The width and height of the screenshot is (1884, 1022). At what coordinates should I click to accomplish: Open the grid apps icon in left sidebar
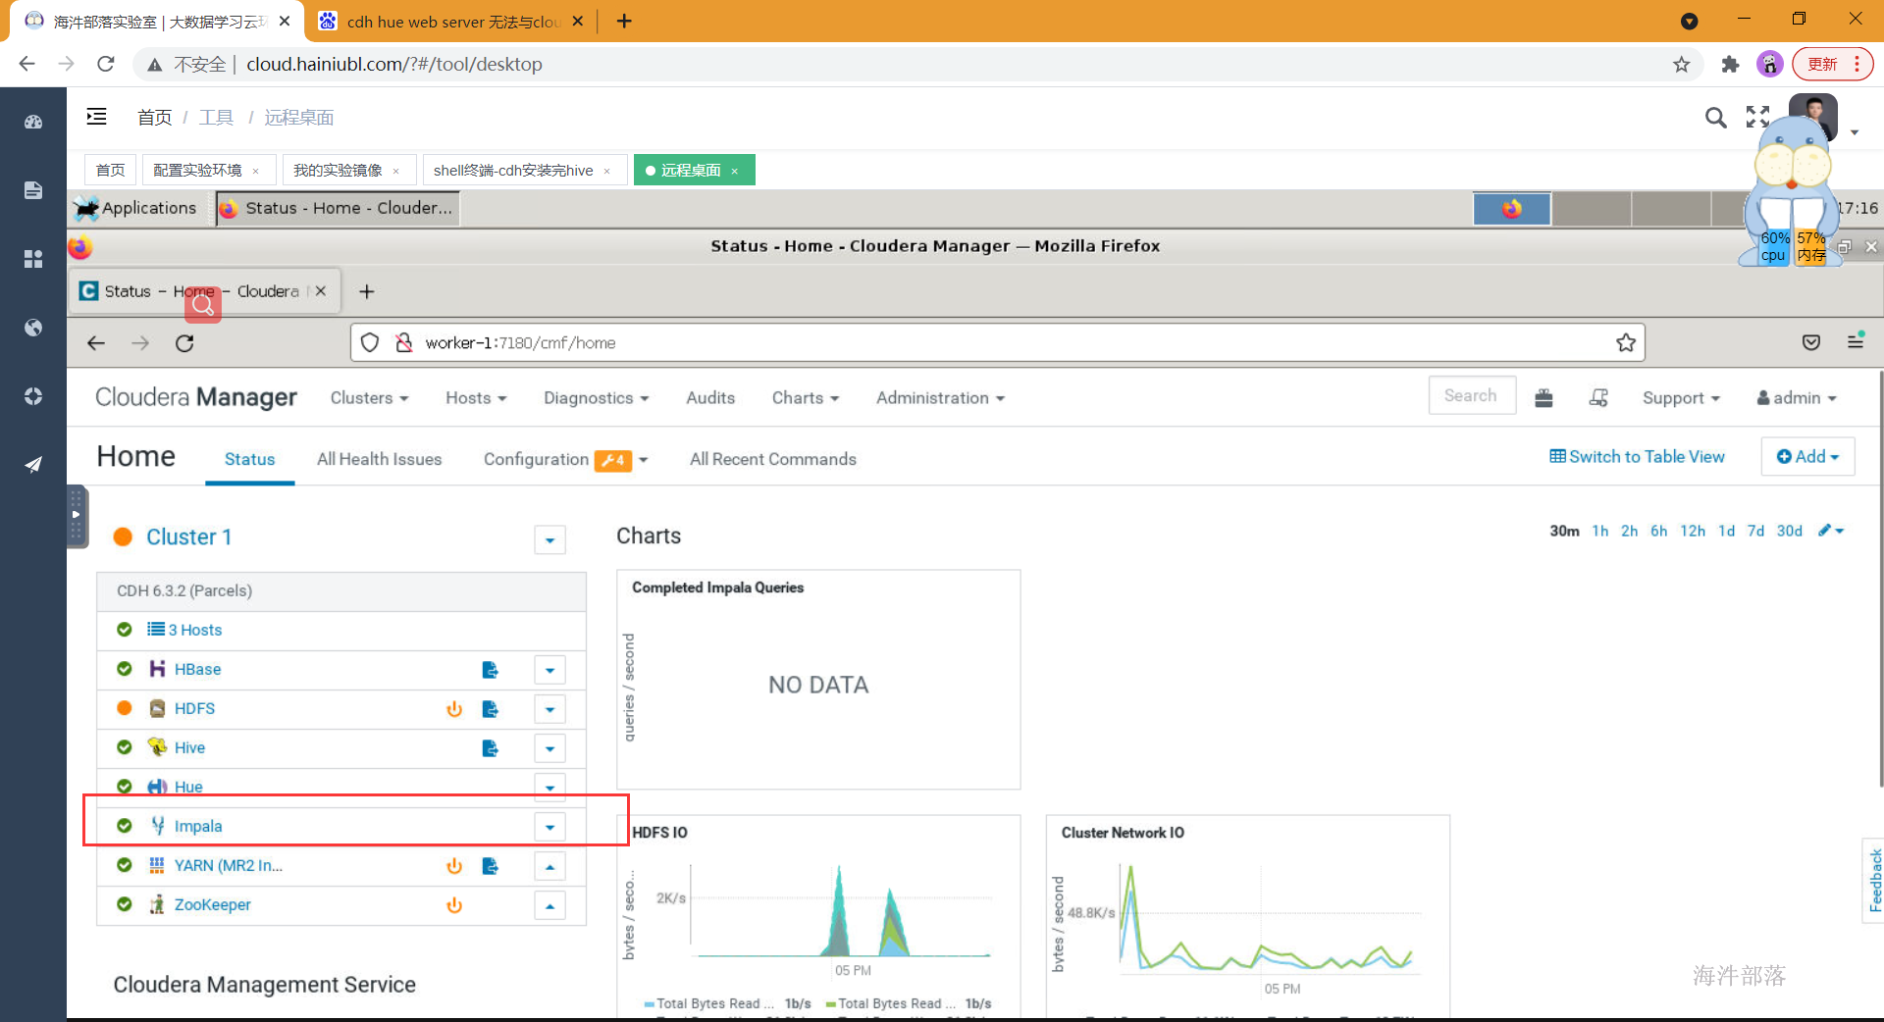[33, 259]
